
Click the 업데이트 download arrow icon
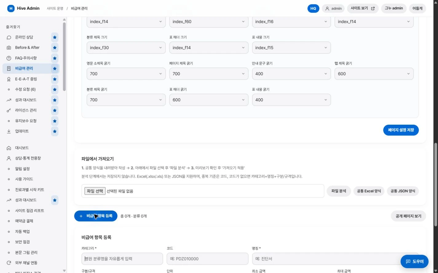[9, 131]
